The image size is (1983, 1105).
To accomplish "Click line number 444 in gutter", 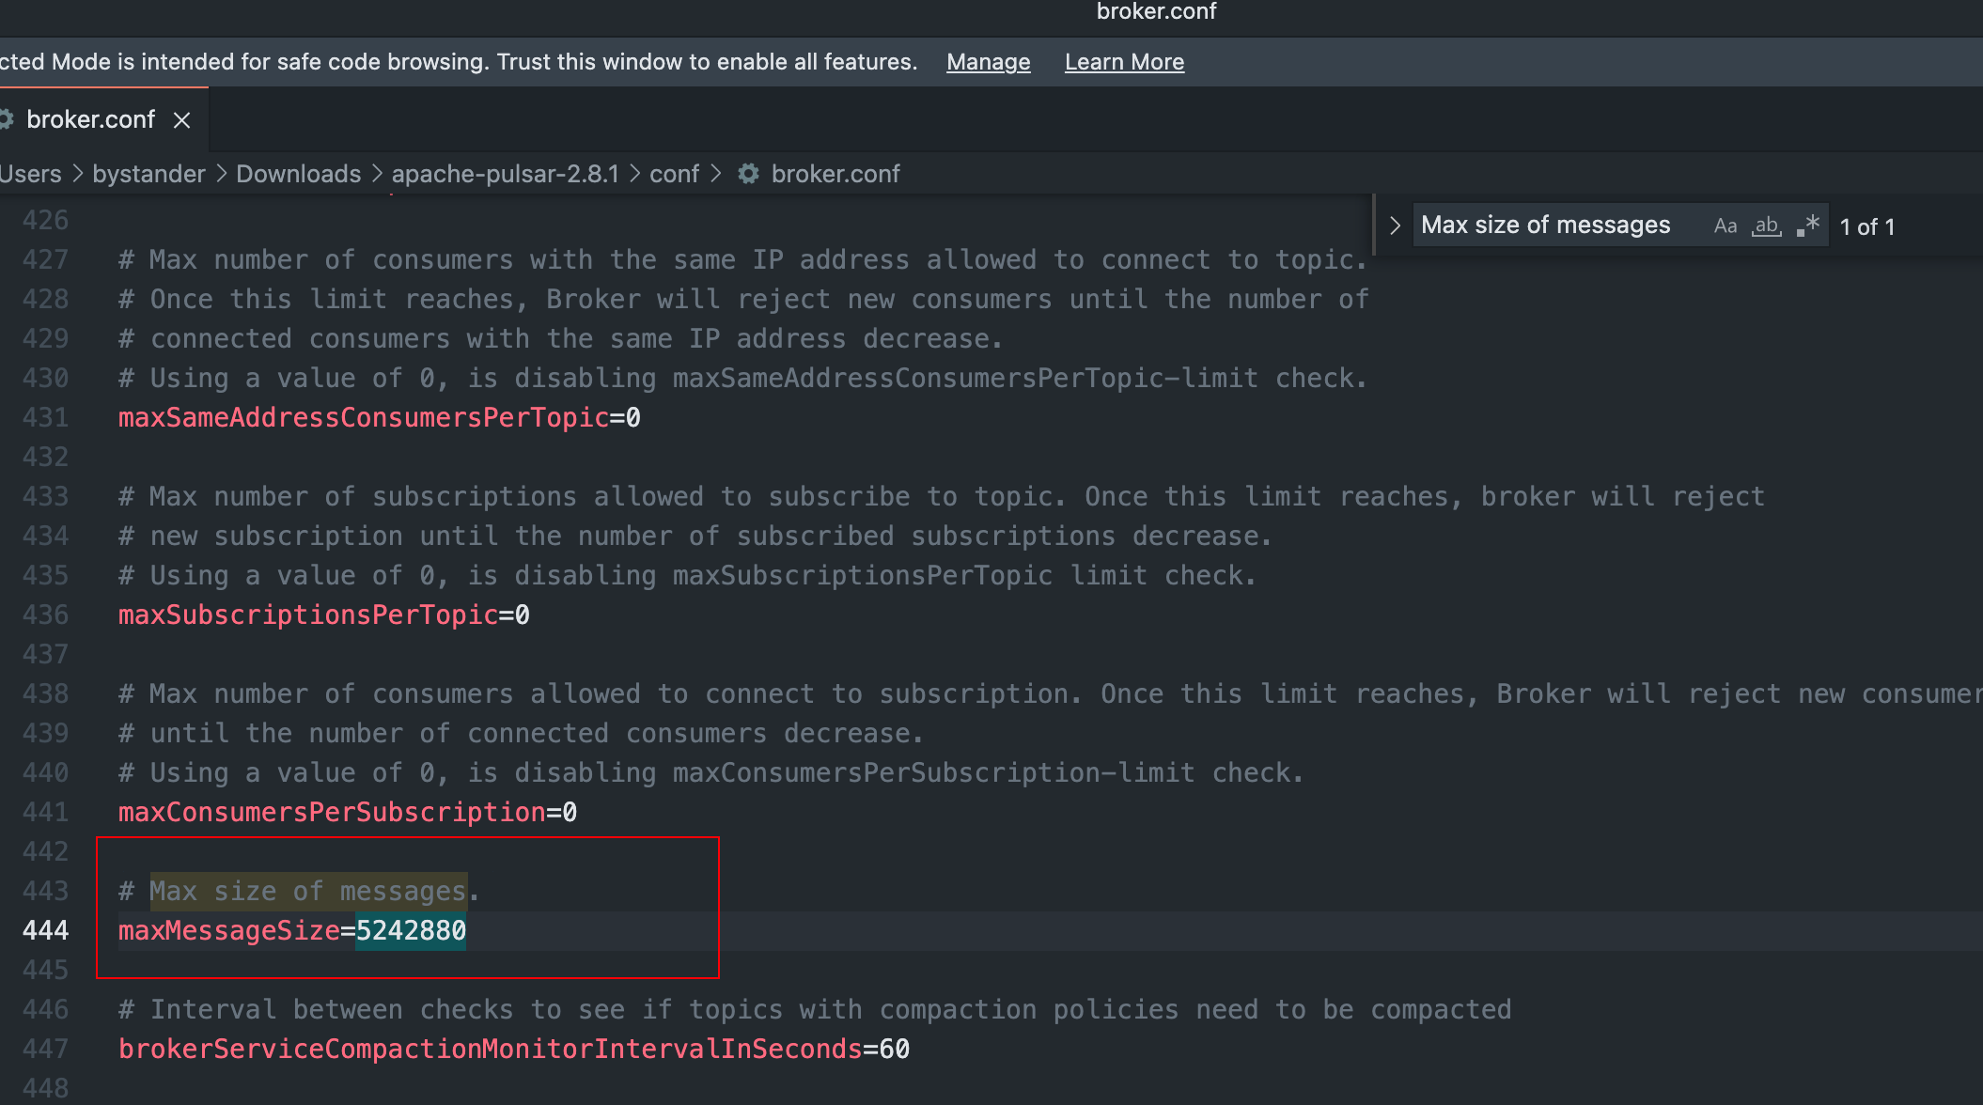I will click(x=45, y=930).
